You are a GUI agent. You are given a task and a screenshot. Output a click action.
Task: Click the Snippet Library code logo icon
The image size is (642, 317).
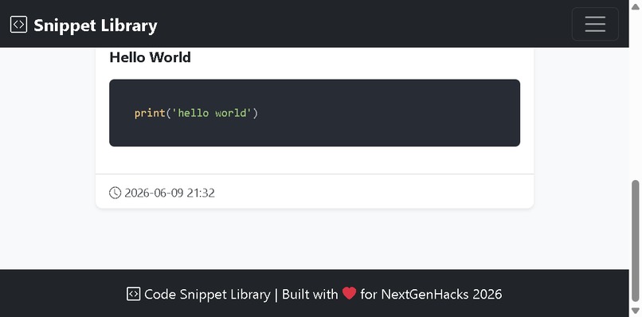tap(18, 25)
